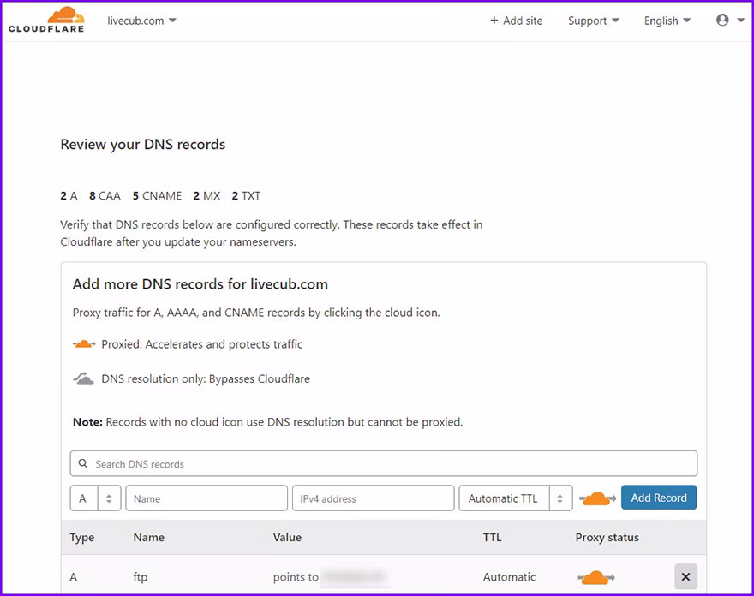
Task: Click the Search DNS records field
Action: 383,463
